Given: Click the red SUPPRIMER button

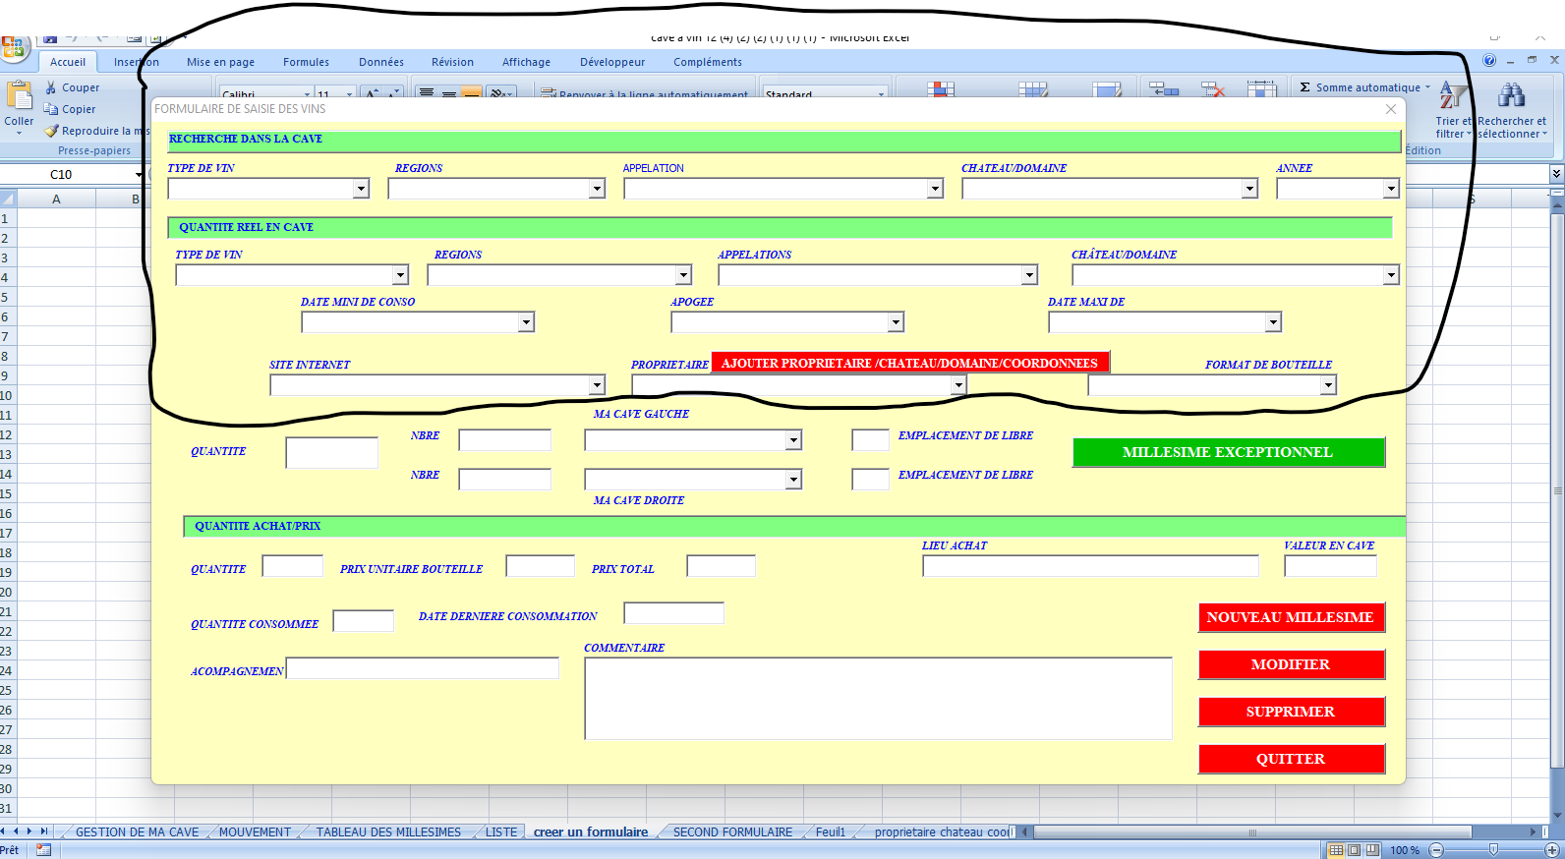Looking at the screenshot, I should click(x=1290, y=712).
